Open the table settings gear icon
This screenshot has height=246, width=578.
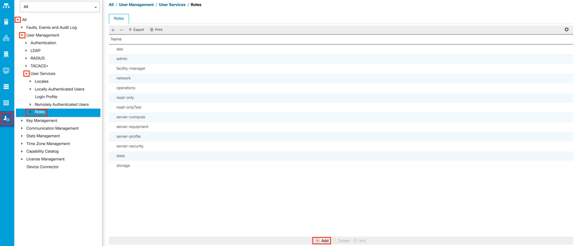tap(567, 30)
